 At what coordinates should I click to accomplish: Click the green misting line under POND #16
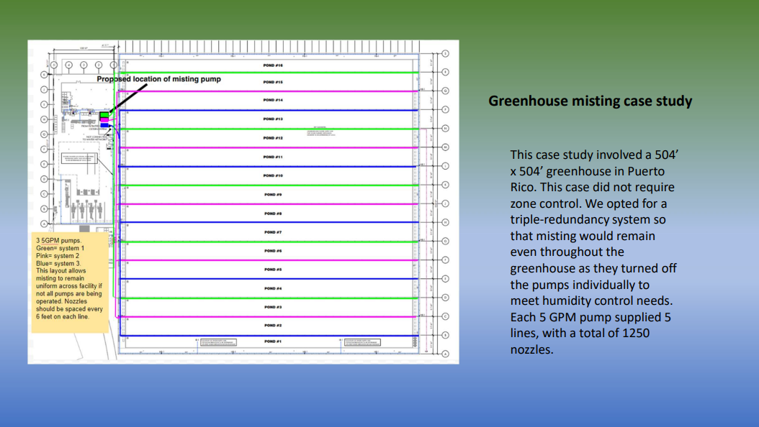point(269,73)
